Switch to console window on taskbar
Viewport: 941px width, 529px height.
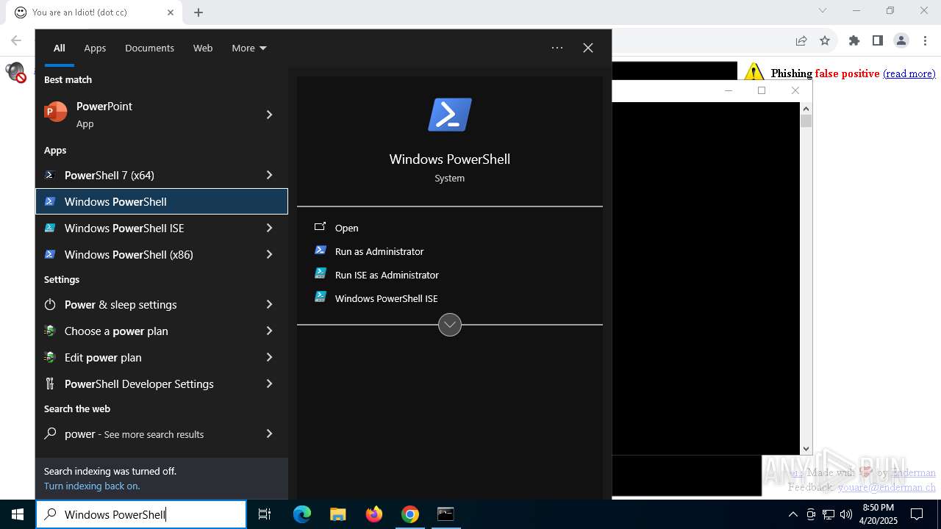pos(446,514)
